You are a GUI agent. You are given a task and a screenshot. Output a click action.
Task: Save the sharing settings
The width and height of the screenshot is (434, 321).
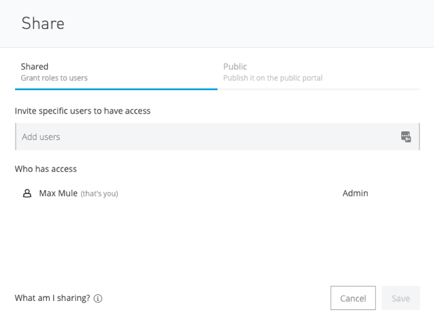(401, 298)
